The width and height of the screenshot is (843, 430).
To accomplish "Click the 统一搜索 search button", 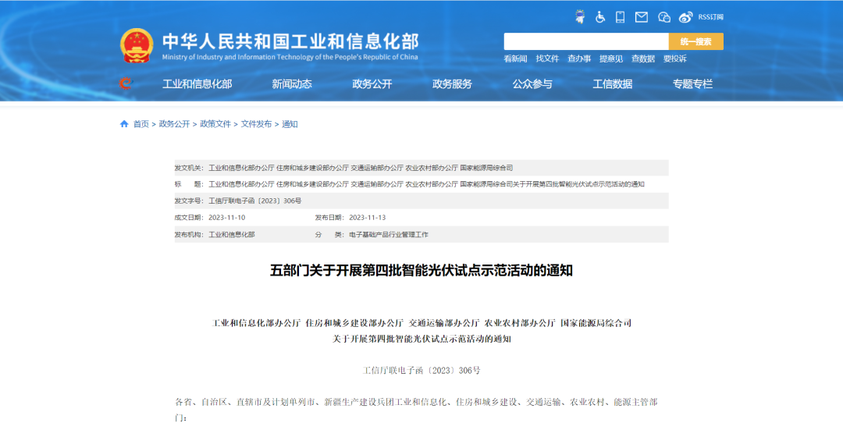I will tap(695, 41).
